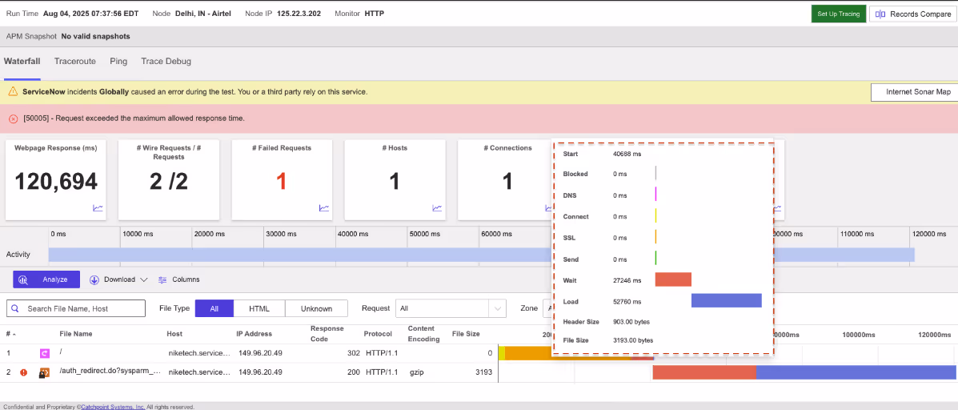Click the File Name column header

[x=76, y=334]
